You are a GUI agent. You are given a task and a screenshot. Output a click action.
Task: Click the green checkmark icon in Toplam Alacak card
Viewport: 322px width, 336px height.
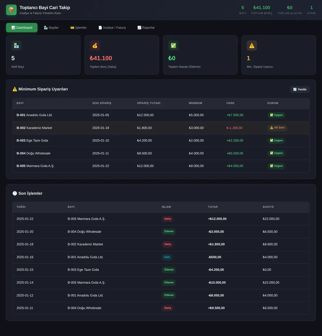tap(173, 46)
